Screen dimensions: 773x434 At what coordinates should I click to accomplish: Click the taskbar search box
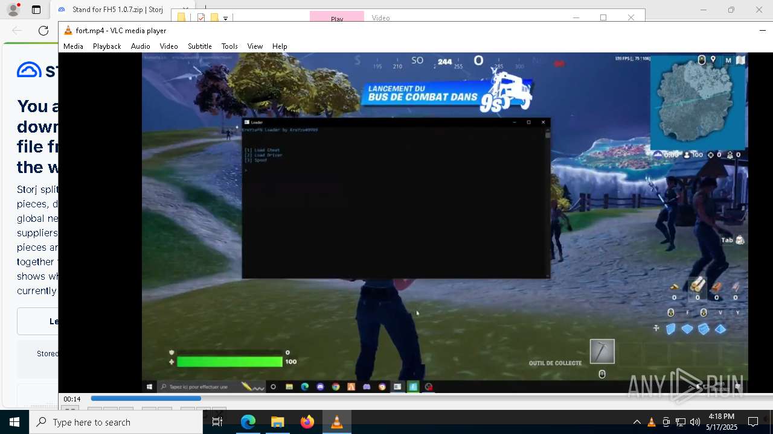(116, 422)
